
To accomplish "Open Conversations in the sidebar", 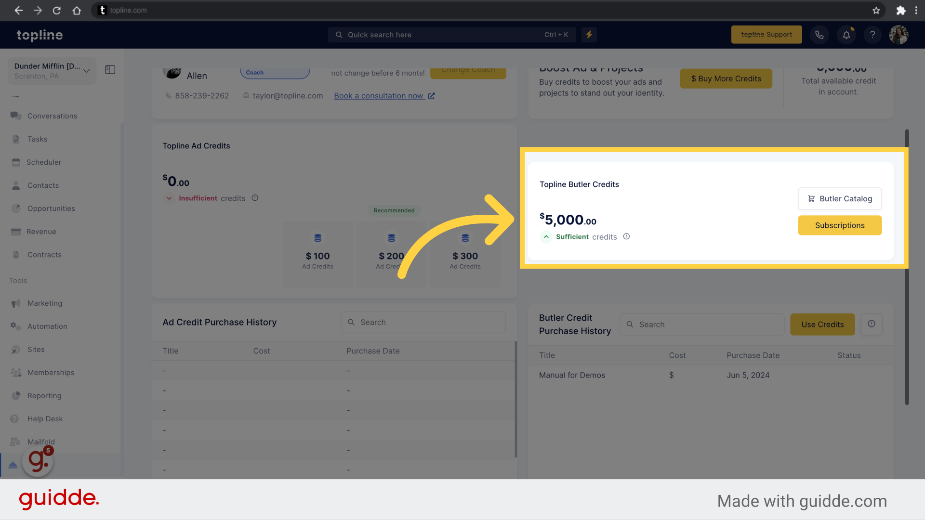I will (53, 116).
